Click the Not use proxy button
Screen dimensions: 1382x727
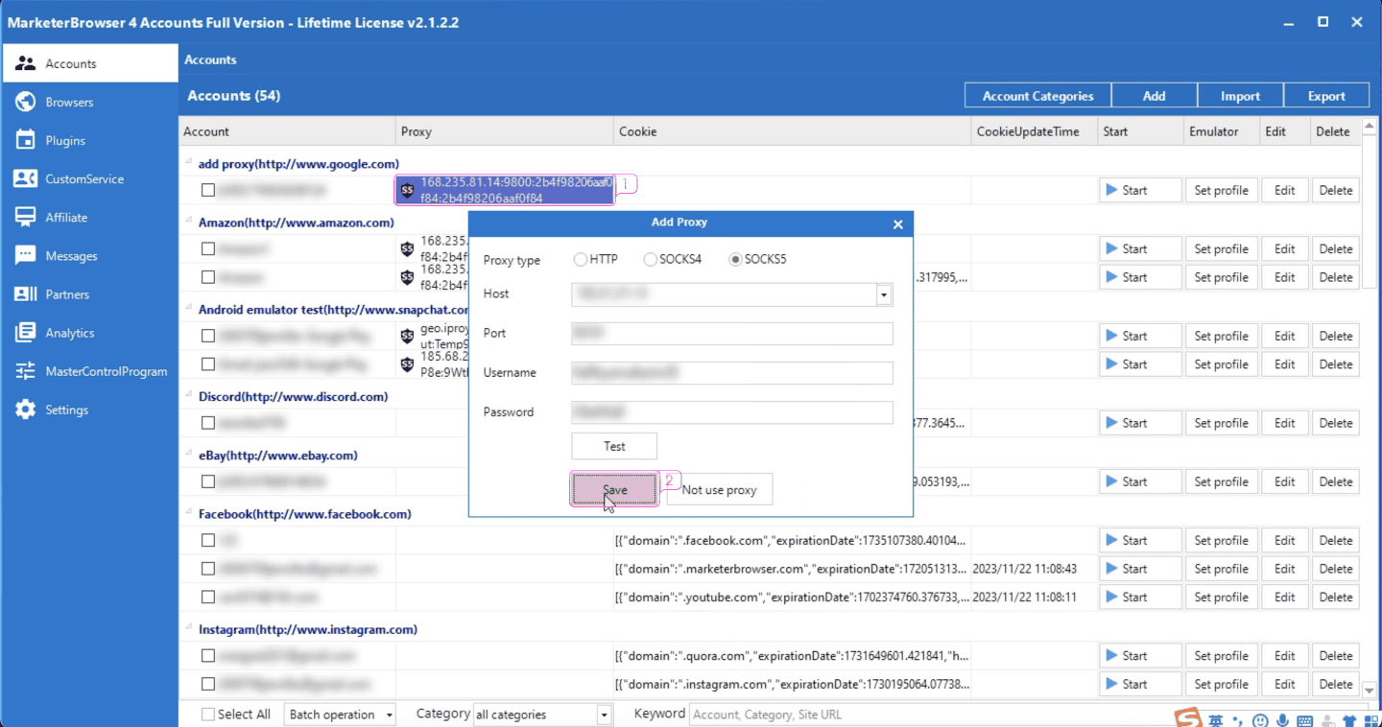[720, 489]
